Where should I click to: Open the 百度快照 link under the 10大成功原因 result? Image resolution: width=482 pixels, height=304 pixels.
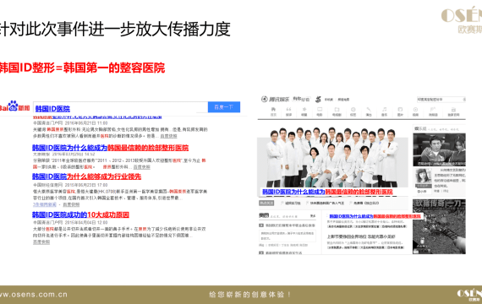(41, 242)
